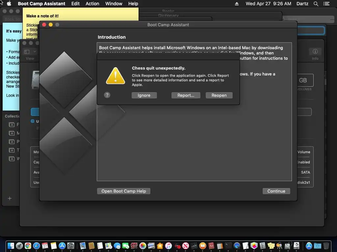Click the Info icon in the Disk Utility window
The image size is (337, 252).
click(315, 52)
